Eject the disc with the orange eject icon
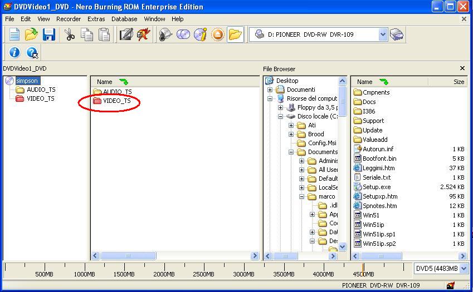 click(x=218, y=34)
